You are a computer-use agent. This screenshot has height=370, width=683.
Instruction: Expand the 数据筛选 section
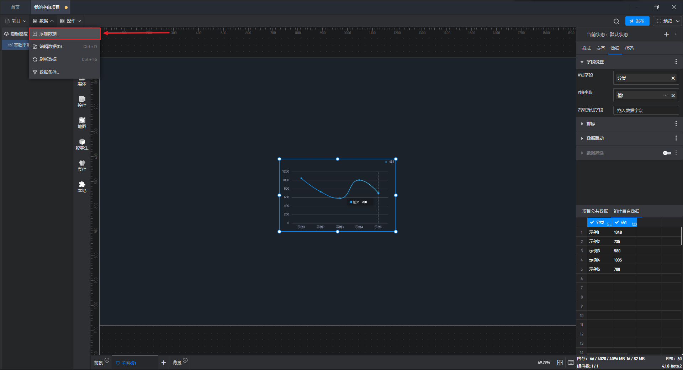tap(582, 153)
